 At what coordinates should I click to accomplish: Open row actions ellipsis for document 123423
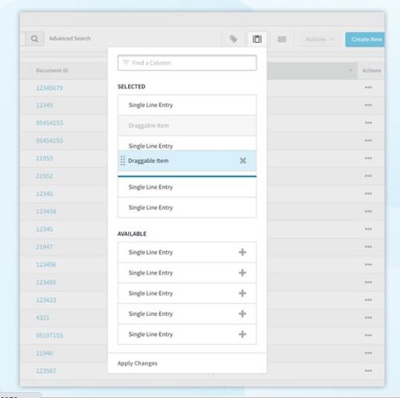[368, 300]
